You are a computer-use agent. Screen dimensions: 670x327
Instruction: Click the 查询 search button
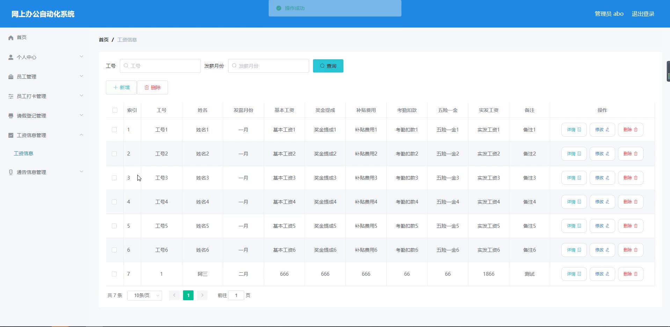pos(328,66)
